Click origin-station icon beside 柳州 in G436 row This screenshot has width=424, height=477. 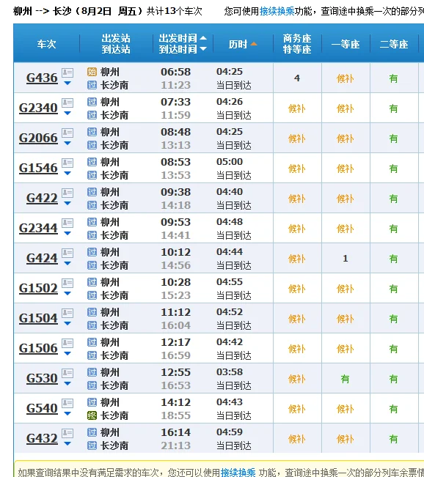pyautogui.click(x=92, y=72)
